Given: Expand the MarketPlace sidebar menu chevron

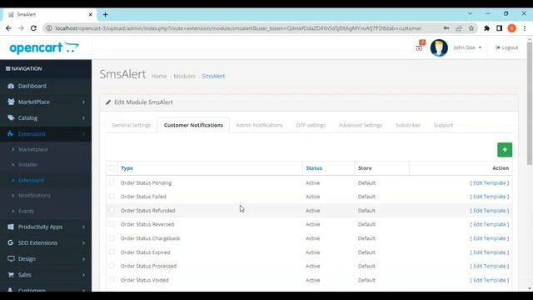Looking at the screenshot, I should [83, 102].
